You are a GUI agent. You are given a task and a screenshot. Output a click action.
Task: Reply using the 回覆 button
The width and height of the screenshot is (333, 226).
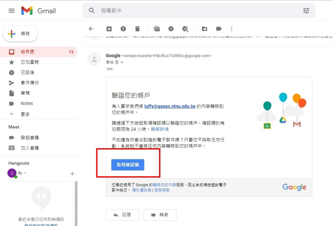(123, 215)
